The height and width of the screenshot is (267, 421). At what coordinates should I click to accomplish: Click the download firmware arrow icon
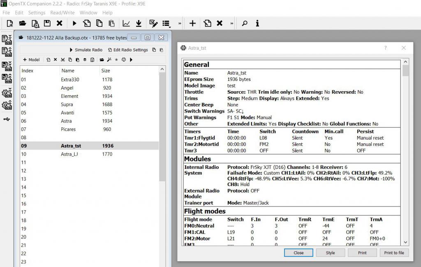pyautogui.click(x=139, y=23)
